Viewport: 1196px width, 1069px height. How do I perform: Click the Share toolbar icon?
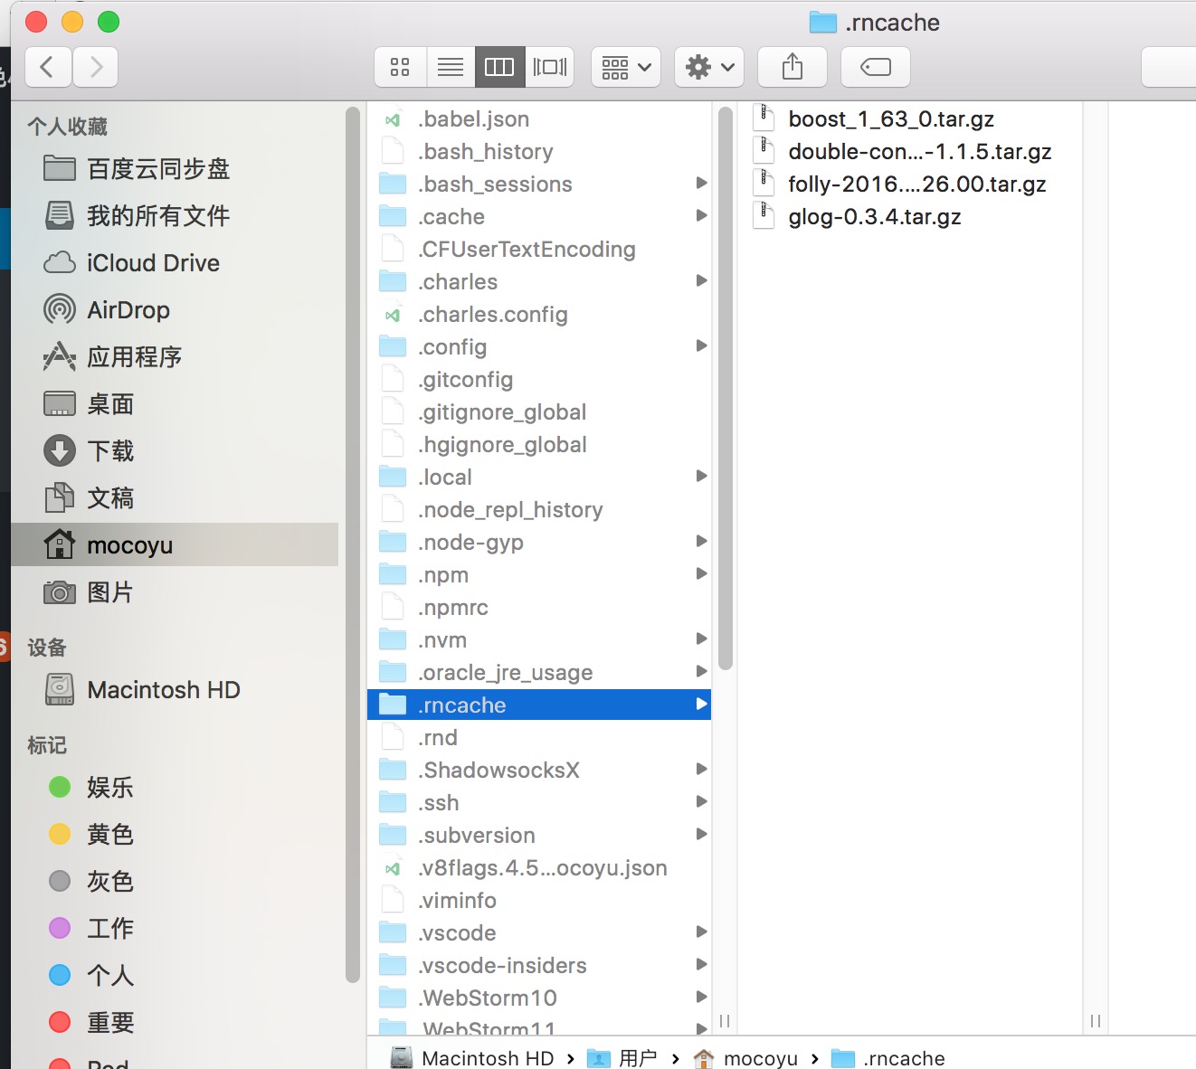coord(792,66)
